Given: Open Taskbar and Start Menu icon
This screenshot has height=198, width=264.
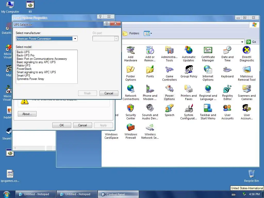Looking at the screenshot, I should pyautogui.click(x=208, y=112).
